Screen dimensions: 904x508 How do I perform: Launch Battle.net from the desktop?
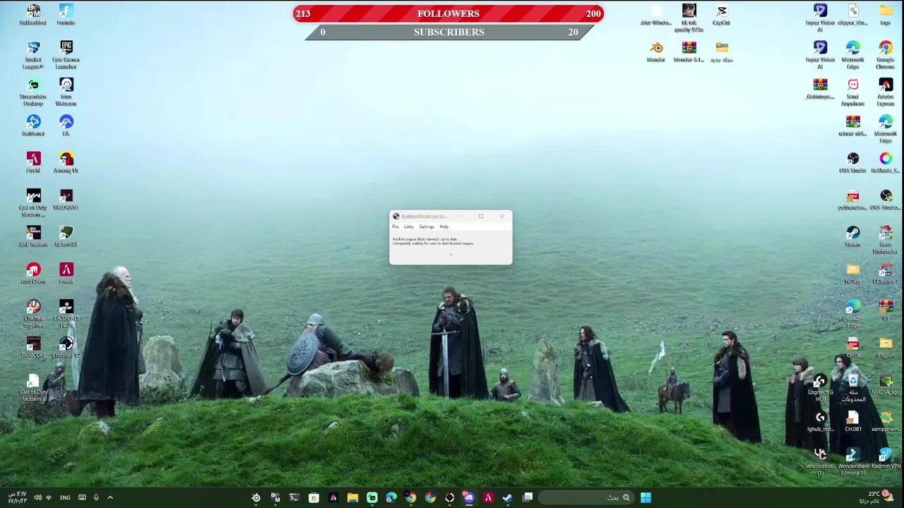point(33,126)
